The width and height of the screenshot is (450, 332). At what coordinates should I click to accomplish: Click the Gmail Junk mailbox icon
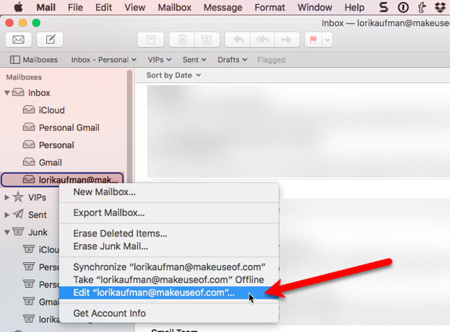[x=28, y=302]
